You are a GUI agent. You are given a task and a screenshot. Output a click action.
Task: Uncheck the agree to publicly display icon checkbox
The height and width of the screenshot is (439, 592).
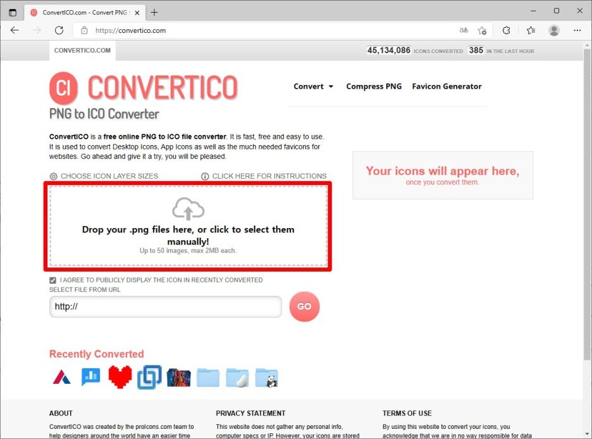point(53,280)
